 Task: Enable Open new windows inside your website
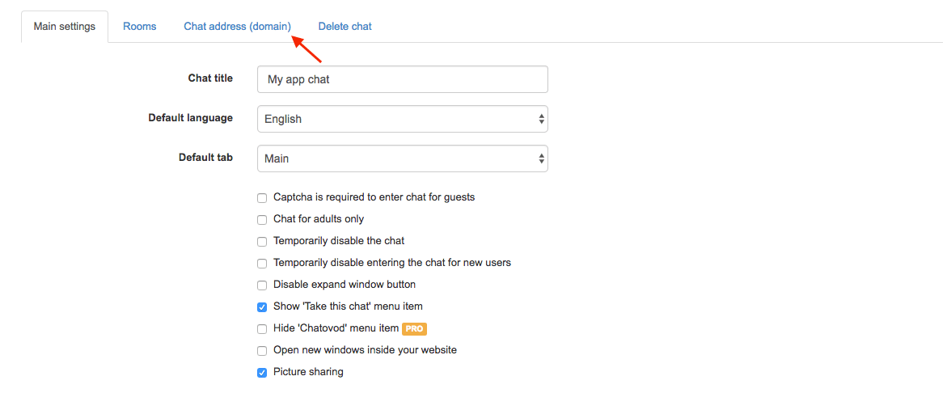(x=262, y=351)
